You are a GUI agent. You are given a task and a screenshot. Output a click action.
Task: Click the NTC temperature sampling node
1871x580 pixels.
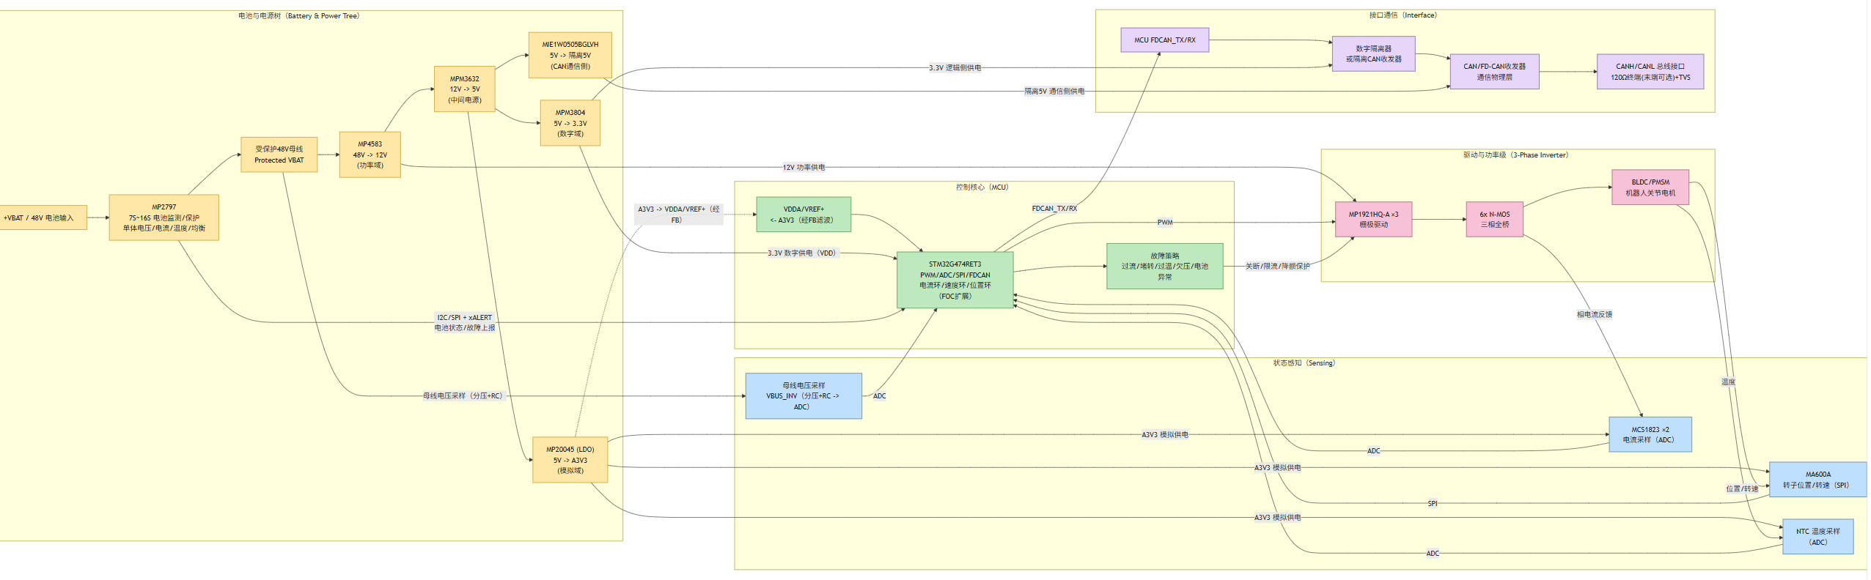coord(1817,537)
